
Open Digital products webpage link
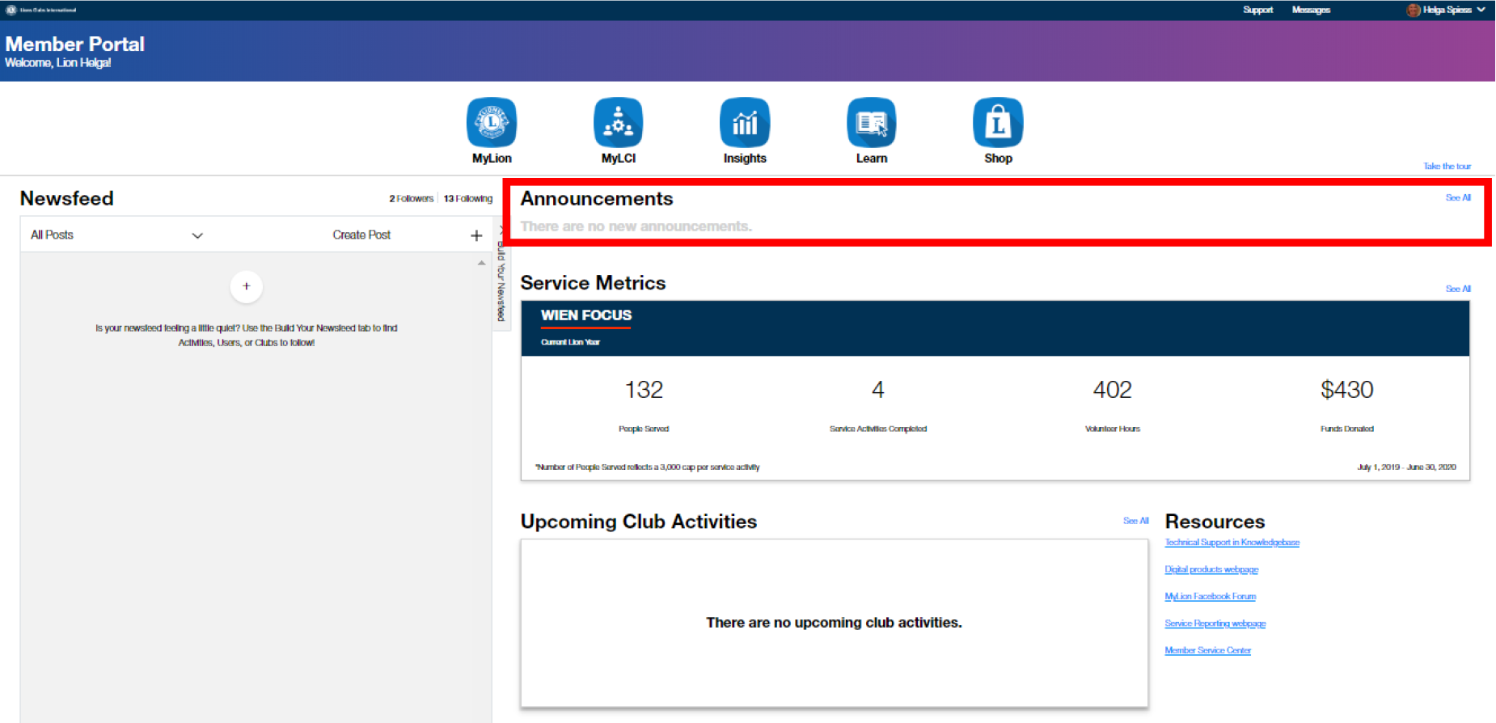[x=1211, y=569]
